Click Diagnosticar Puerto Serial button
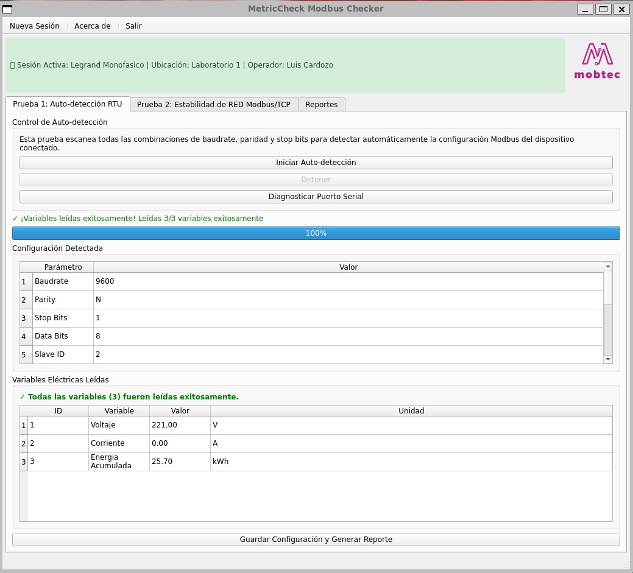The height and width of the screenshot is (573, 633). pos(316,197)
